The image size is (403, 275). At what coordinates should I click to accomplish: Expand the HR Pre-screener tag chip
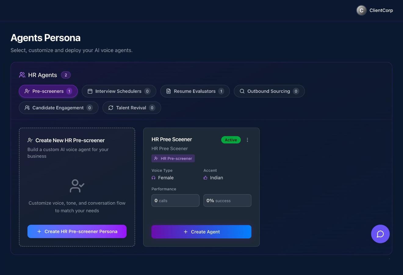[x=173, y=158]
